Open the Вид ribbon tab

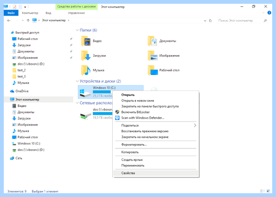48,13
